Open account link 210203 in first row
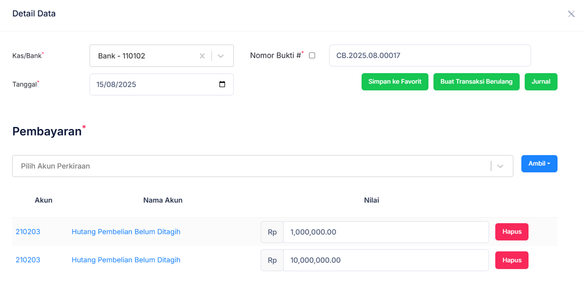Image resolution: width=584 pixels, height=285 pixels. 28,232
